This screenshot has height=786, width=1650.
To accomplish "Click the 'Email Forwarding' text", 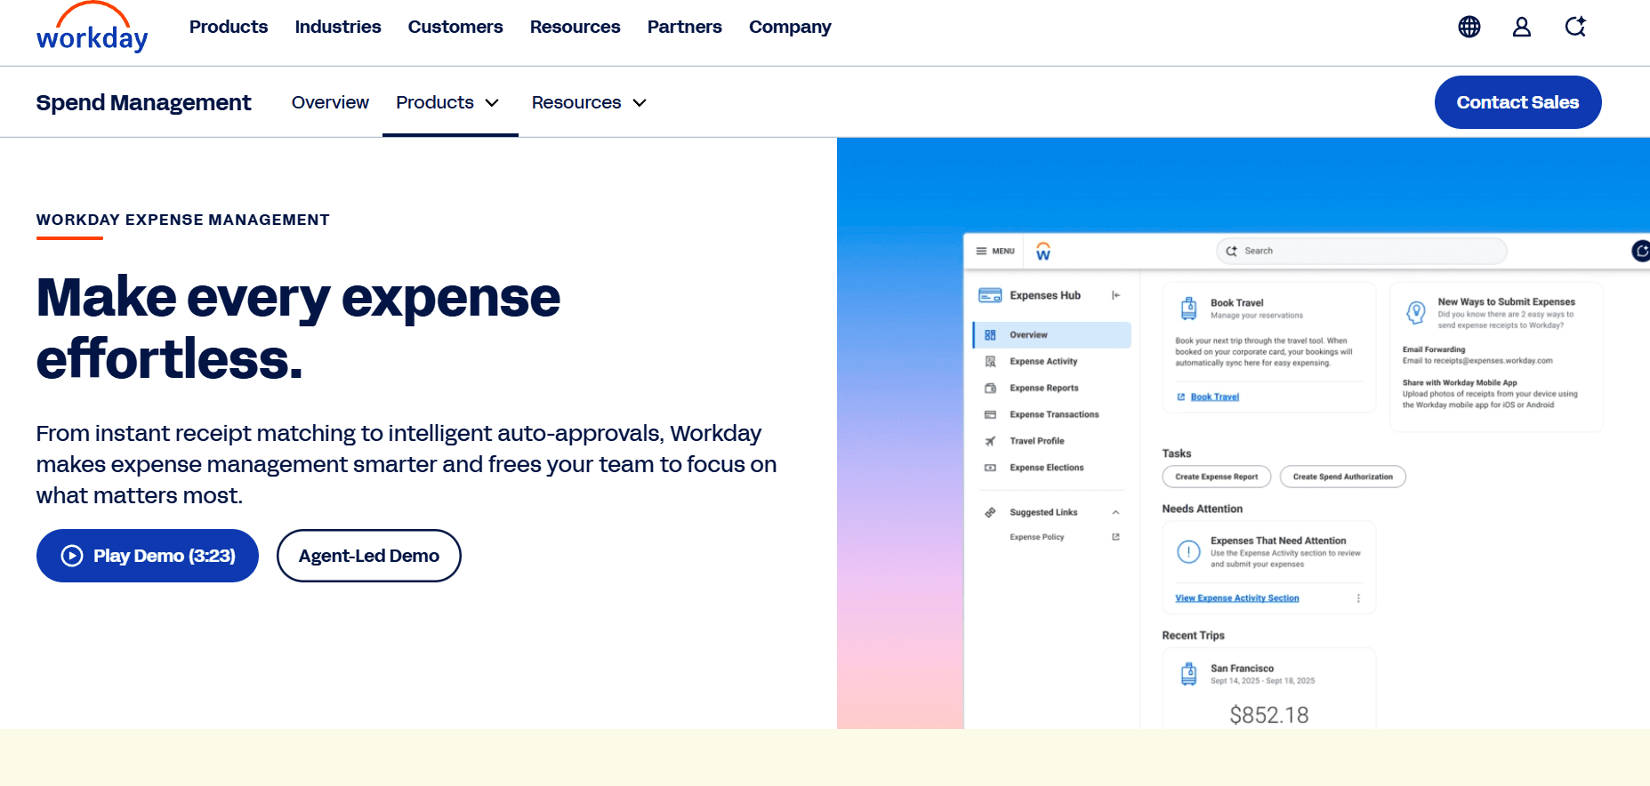I will click(x=1434, y=349).
